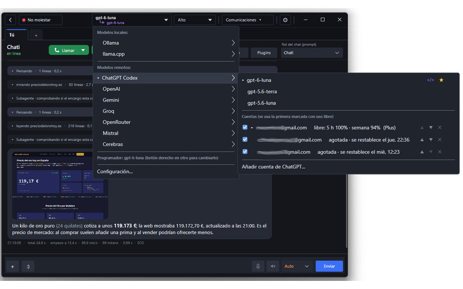Focus the message input area
Screen dimensions: 463x289
(x=143, y=266)
